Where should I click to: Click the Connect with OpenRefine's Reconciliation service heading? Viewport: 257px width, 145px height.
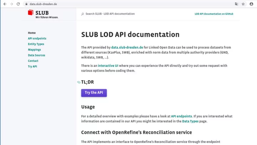136,132
